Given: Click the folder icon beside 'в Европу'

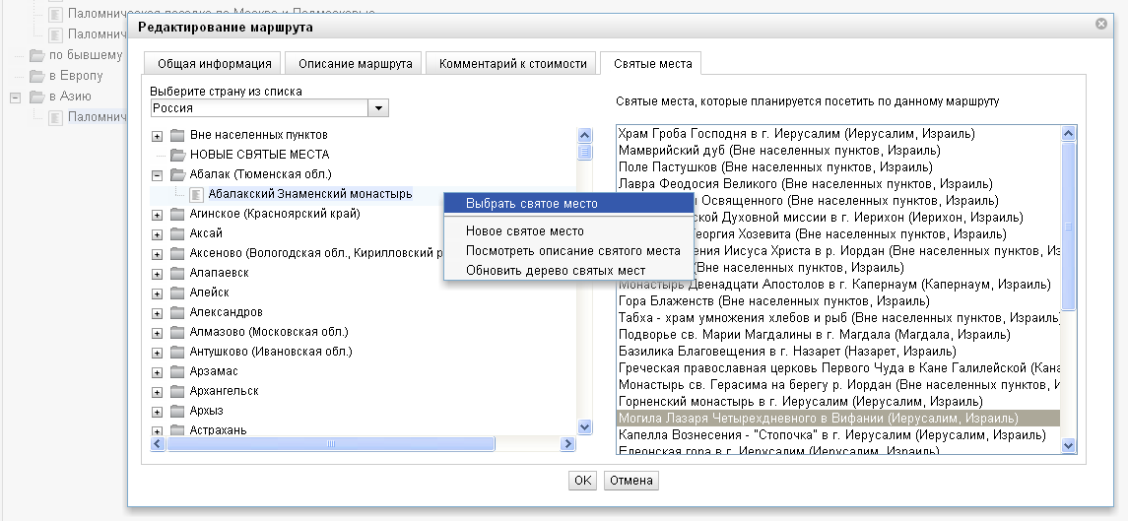Looking at the screenshot, I should (37, 76).
